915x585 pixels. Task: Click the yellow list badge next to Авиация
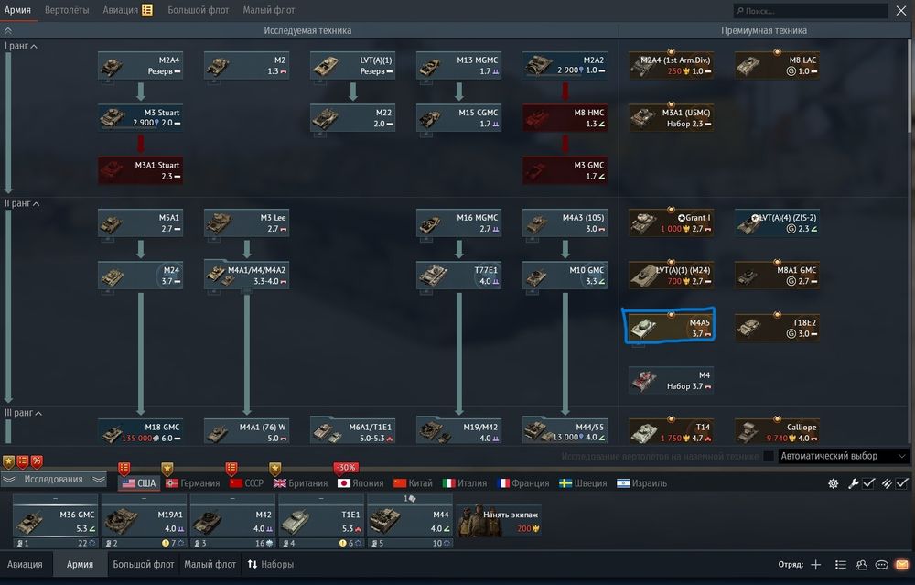tap(147, 10)
